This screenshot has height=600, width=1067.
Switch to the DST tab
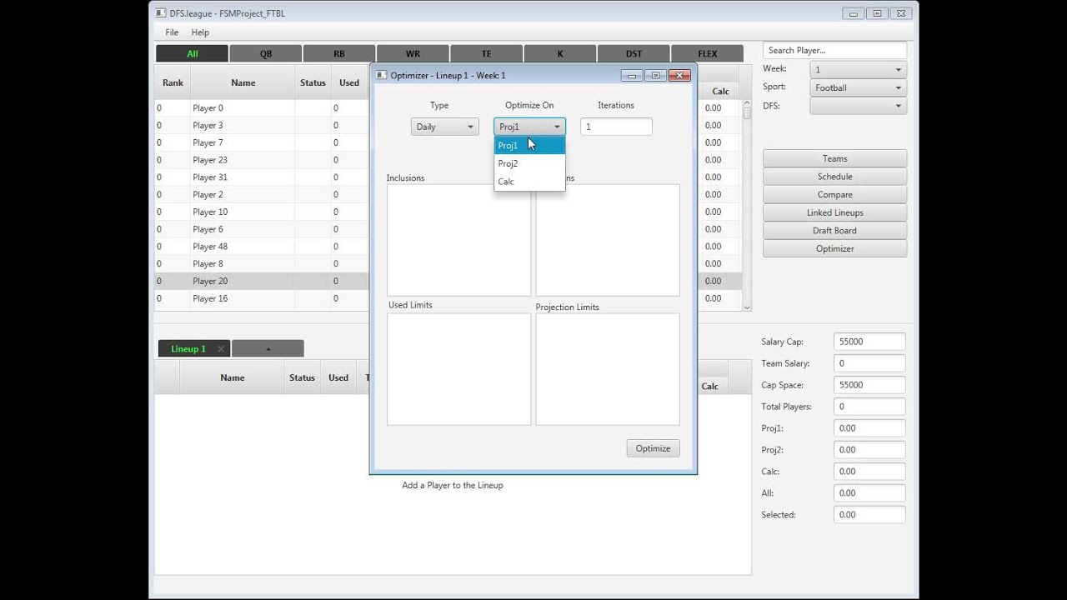click(634, 53)
